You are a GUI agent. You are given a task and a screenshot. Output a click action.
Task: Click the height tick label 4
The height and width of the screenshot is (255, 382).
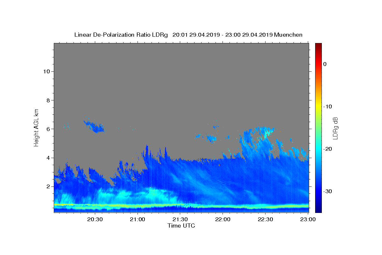click(x=48, y=158)
